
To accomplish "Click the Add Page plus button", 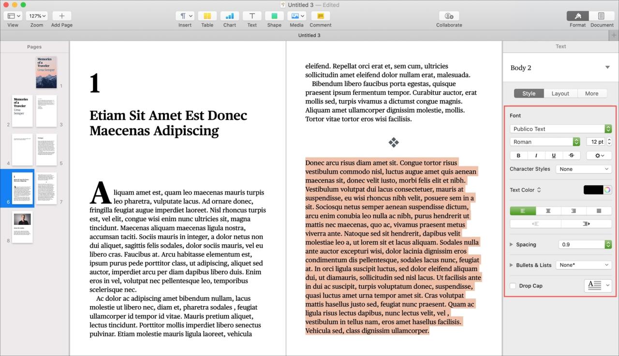I will 61,16.
